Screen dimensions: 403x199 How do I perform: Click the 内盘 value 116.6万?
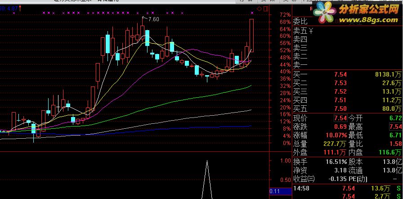[x=389, y=153]
